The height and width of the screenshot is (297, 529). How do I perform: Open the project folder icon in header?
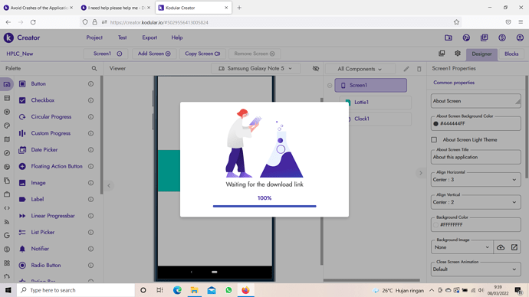(449, 38)
